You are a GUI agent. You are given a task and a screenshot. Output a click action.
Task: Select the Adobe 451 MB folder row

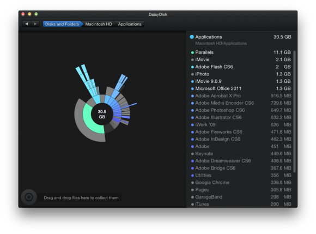[241, 146]
